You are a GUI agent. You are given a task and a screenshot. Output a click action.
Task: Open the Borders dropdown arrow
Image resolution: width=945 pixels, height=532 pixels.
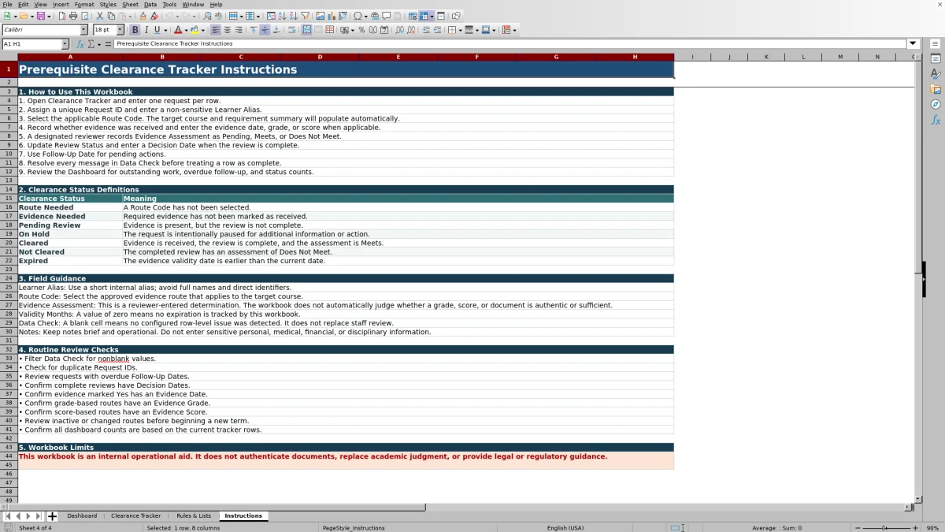(460, 30)
